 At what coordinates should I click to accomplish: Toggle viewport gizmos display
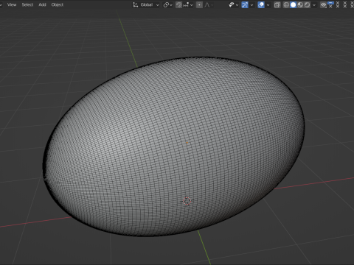[x=245, y=4]
